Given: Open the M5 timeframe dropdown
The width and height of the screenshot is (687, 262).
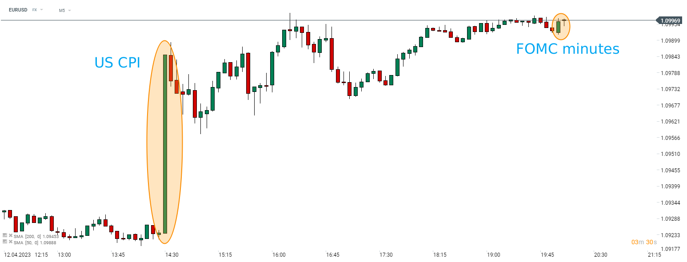Looking at the screenshot, I should coord(65,10).
